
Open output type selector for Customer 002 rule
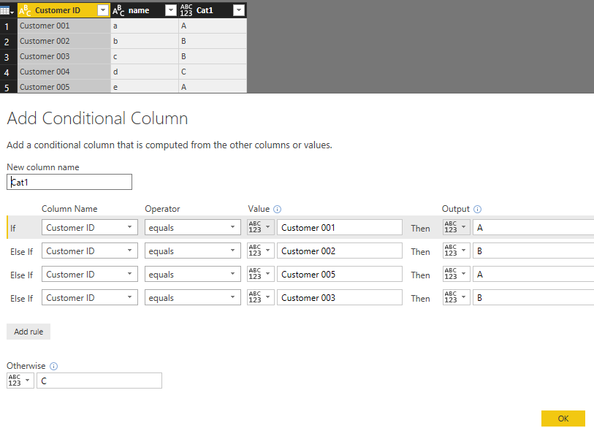click(456, 251)
